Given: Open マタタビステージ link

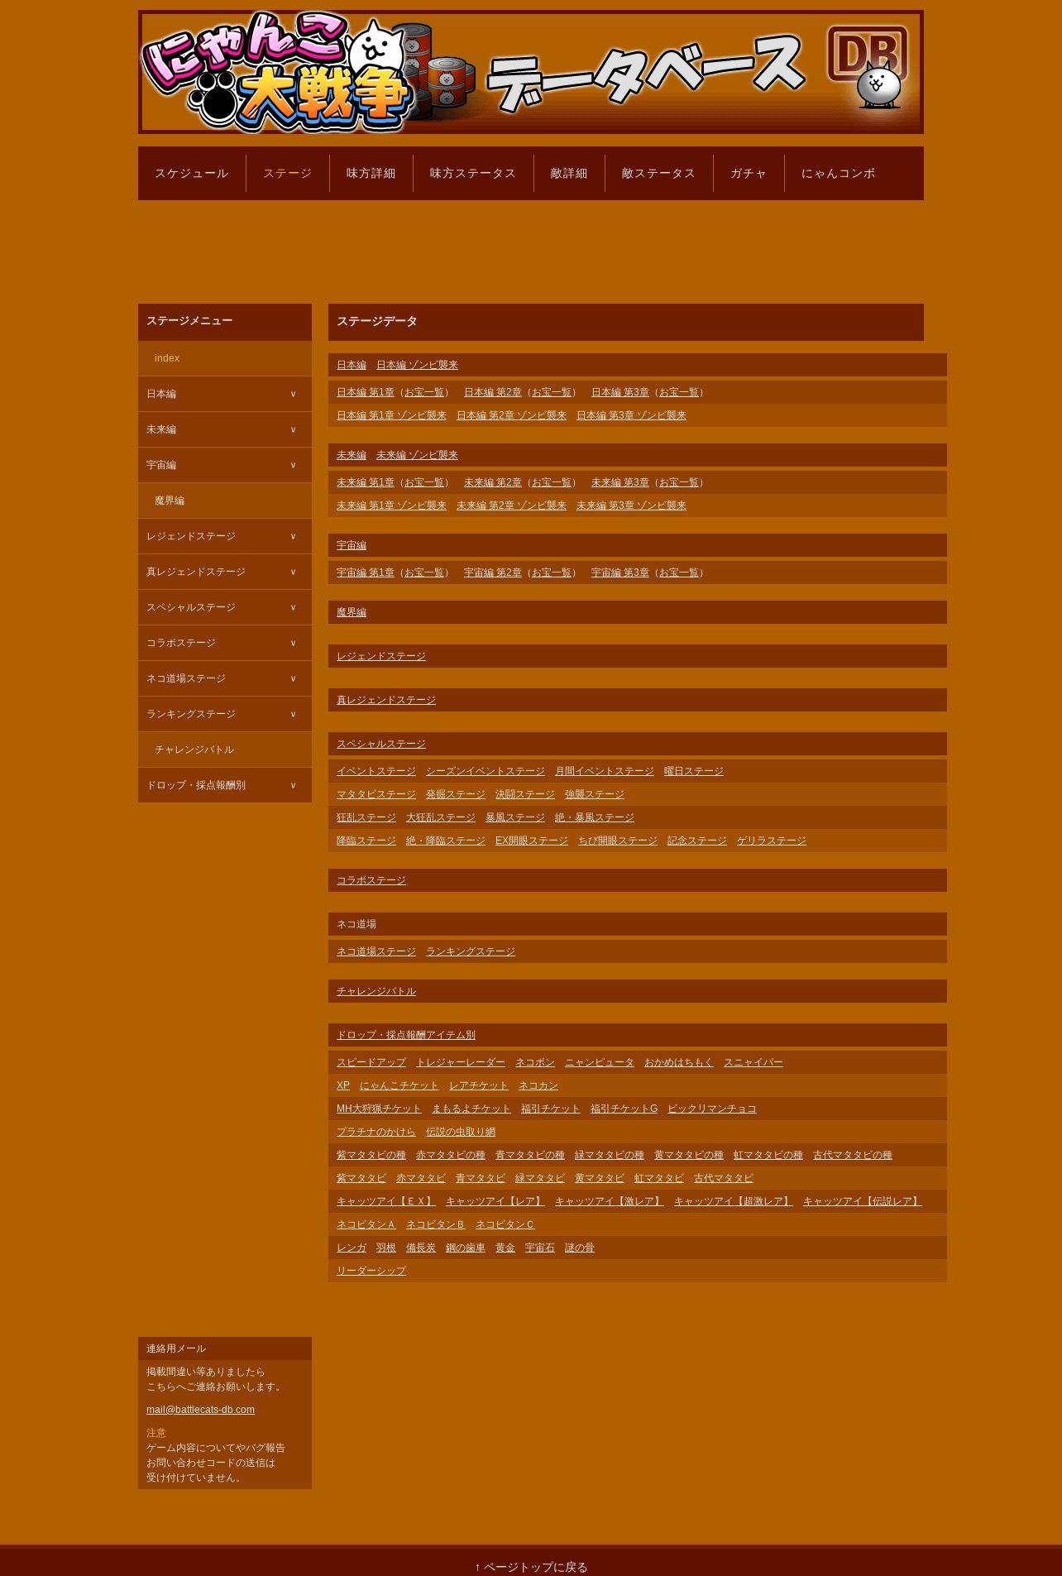Looking at the screenshot, I should pos(376,794).
